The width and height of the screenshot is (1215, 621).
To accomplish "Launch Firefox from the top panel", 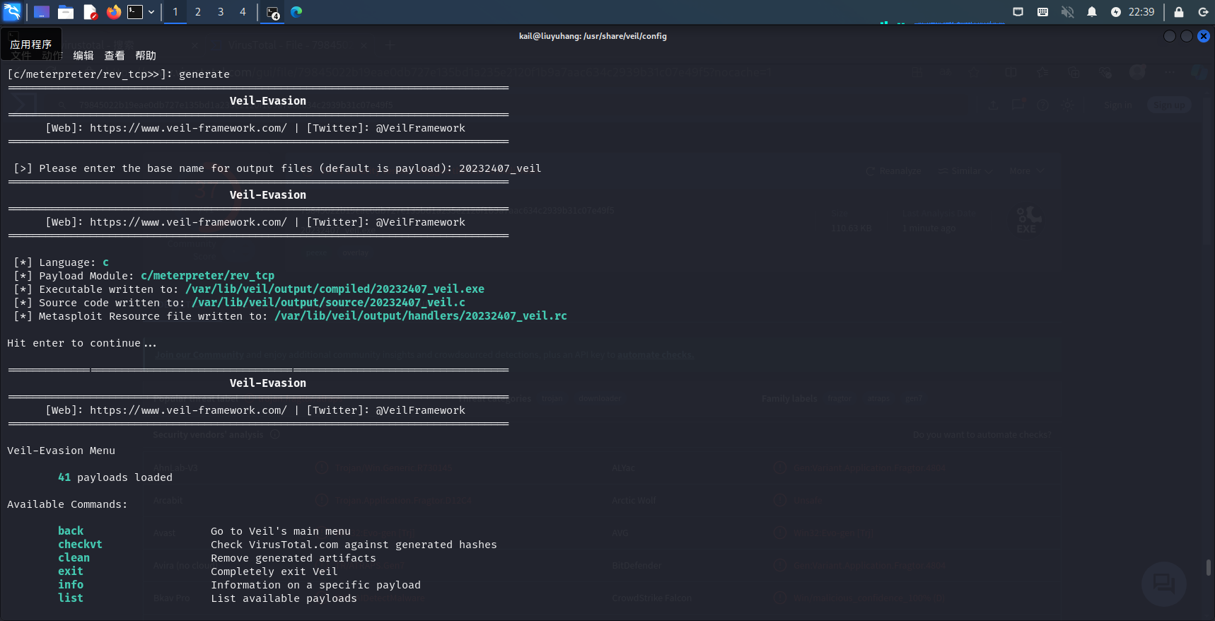I will [x=113, y=12].
